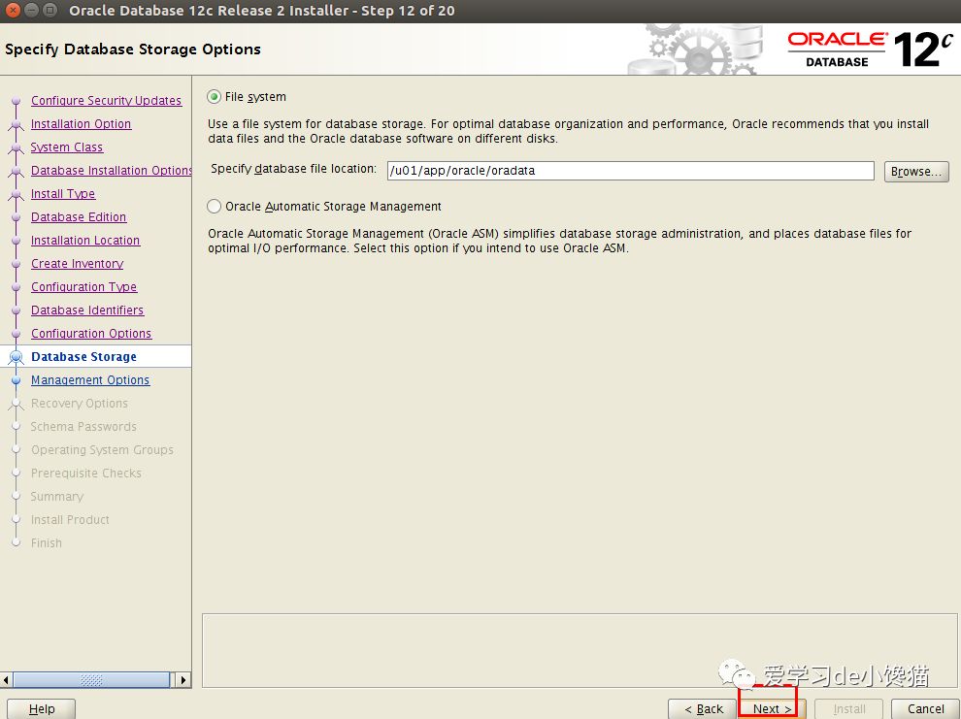
Task: Click the database file location field
Action: (x=630, y=171)
